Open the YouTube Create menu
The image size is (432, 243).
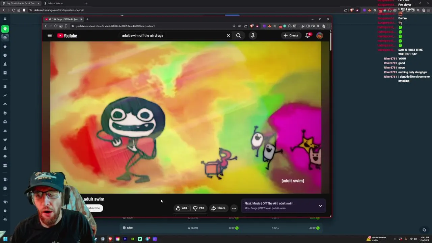[x=291, y=35]
